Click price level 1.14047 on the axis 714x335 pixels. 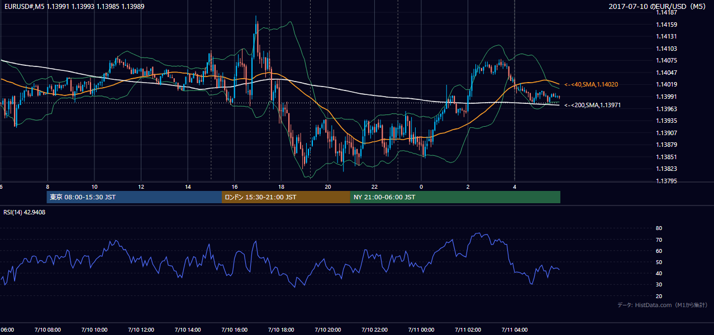tap(666, 73)
